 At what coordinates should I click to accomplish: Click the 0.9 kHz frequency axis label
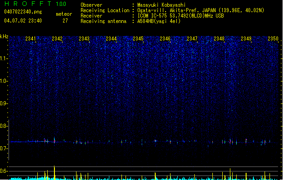click(x=4, y=103)
